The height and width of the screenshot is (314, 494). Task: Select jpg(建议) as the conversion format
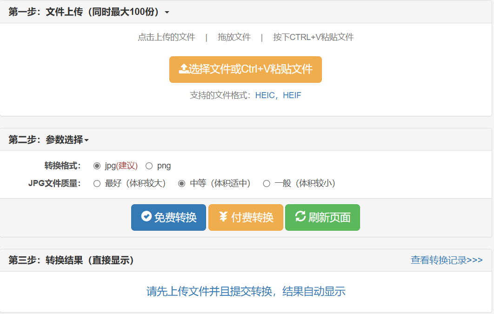(96, 166)
